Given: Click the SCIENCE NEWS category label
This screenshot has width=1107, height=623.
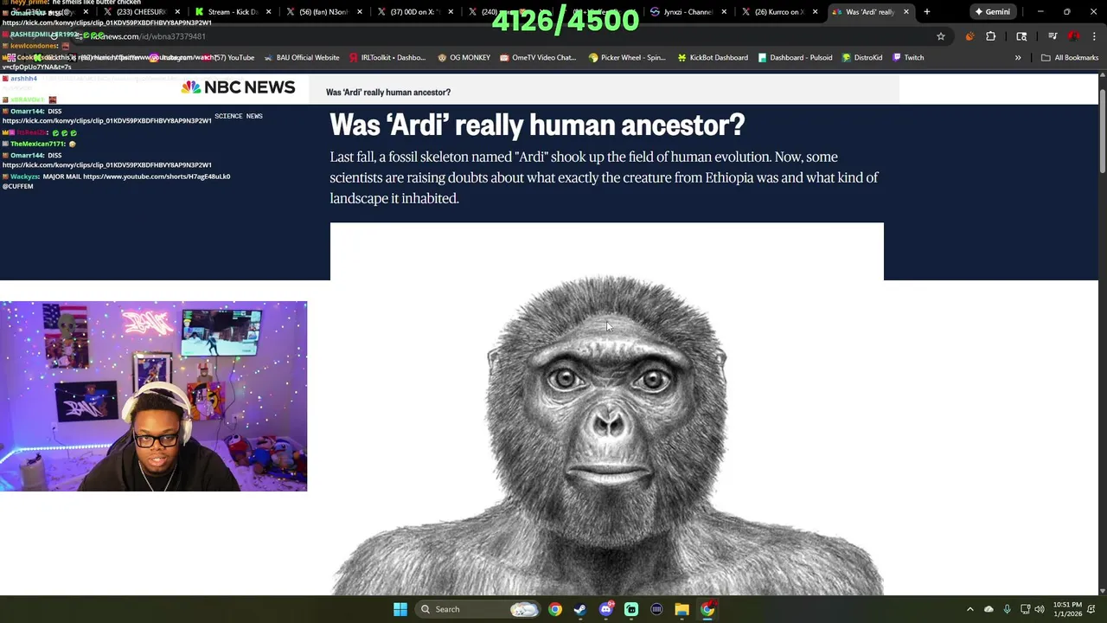Looking at the screenshot, I should click(x=239, y=116).
